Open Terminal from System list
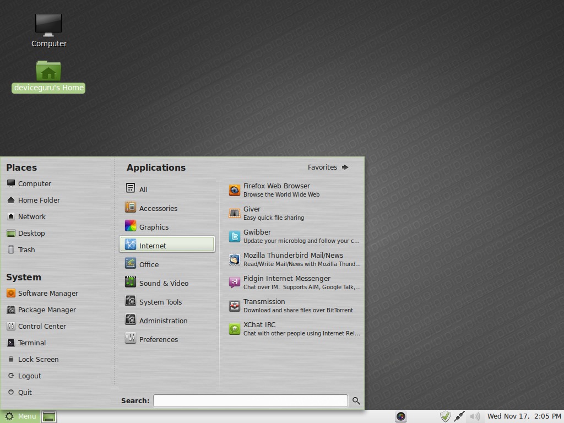Screen dimensions: 564x423 click(x=26, y=343)
